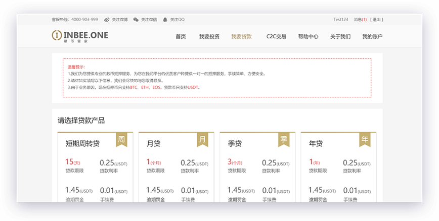This screenshot has height=221, width=439.
Task: Navigate to 关于我们 page
Action: (340, 37)
